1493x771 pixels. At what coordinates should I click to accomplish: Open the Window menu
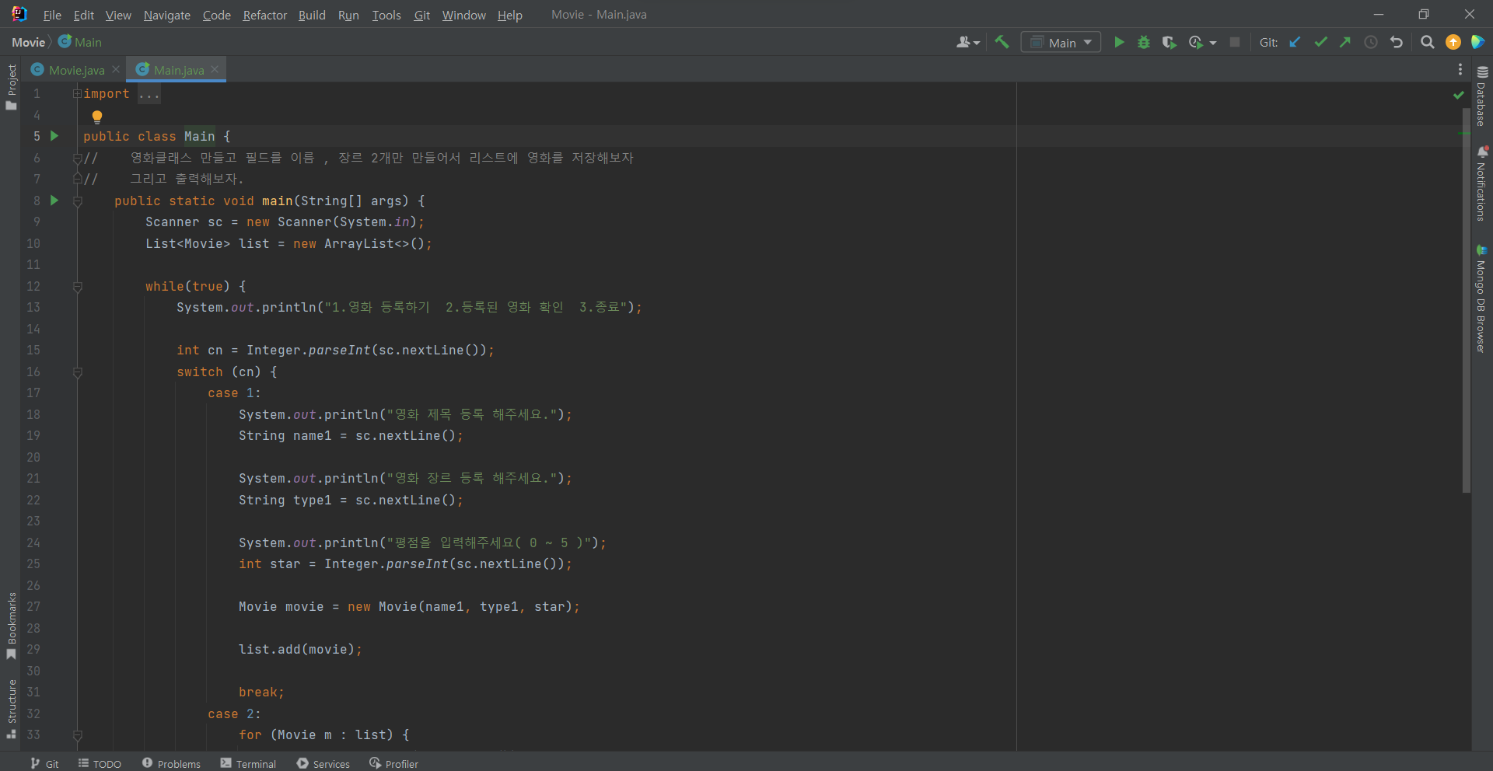tap(463, 15)
